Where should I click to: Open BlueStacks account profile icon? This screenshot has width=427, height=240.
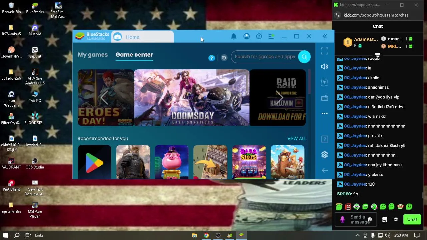[246, 36]
